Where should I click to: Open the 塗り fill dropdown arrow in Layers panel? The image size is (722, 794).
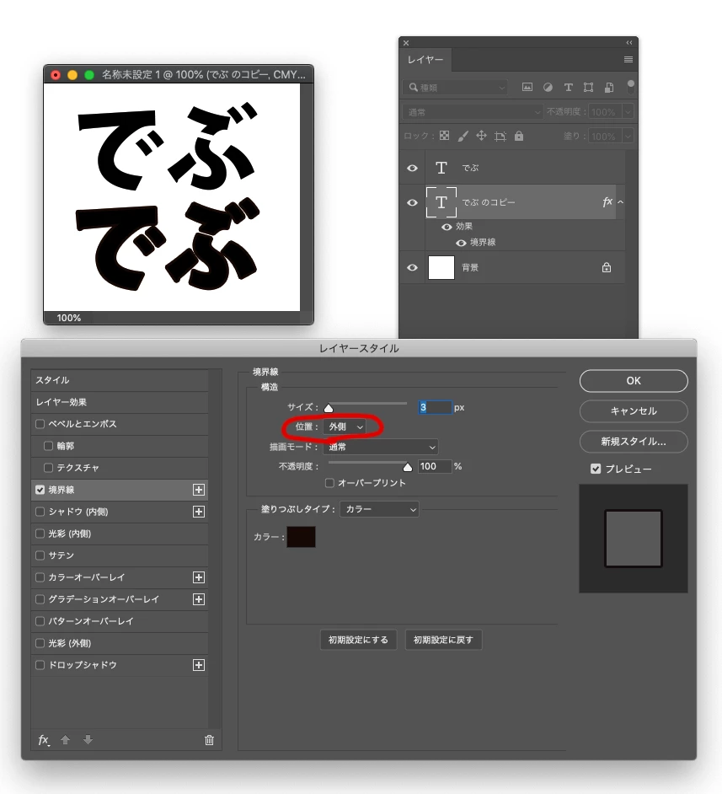point(628,137)
